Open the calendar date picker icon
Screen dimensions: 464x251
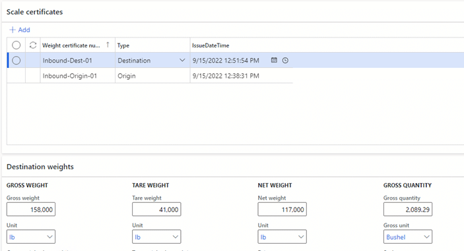(275, 60)
